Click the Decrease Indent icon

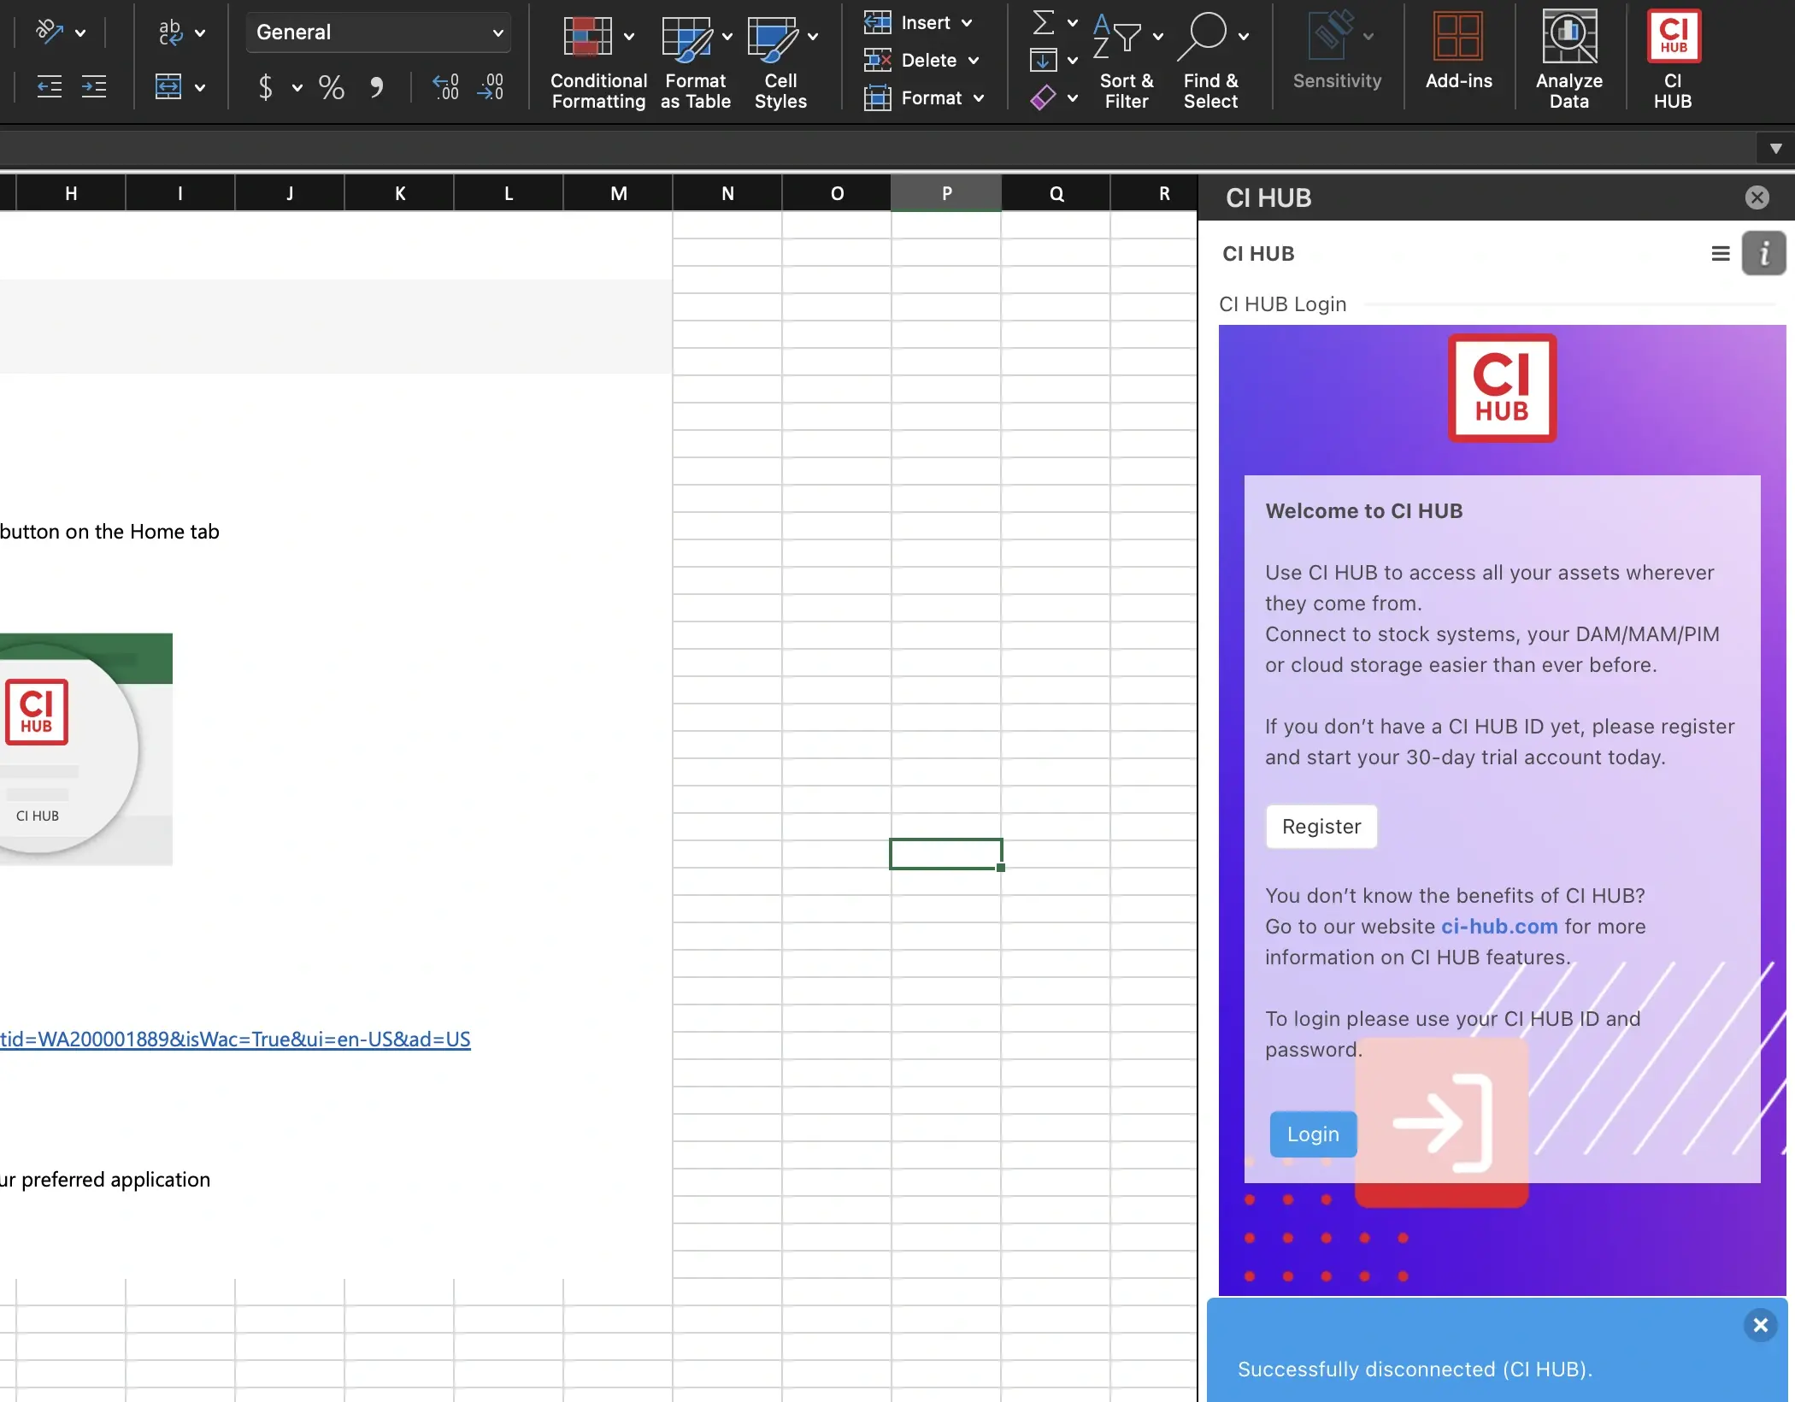pos(50,86)
